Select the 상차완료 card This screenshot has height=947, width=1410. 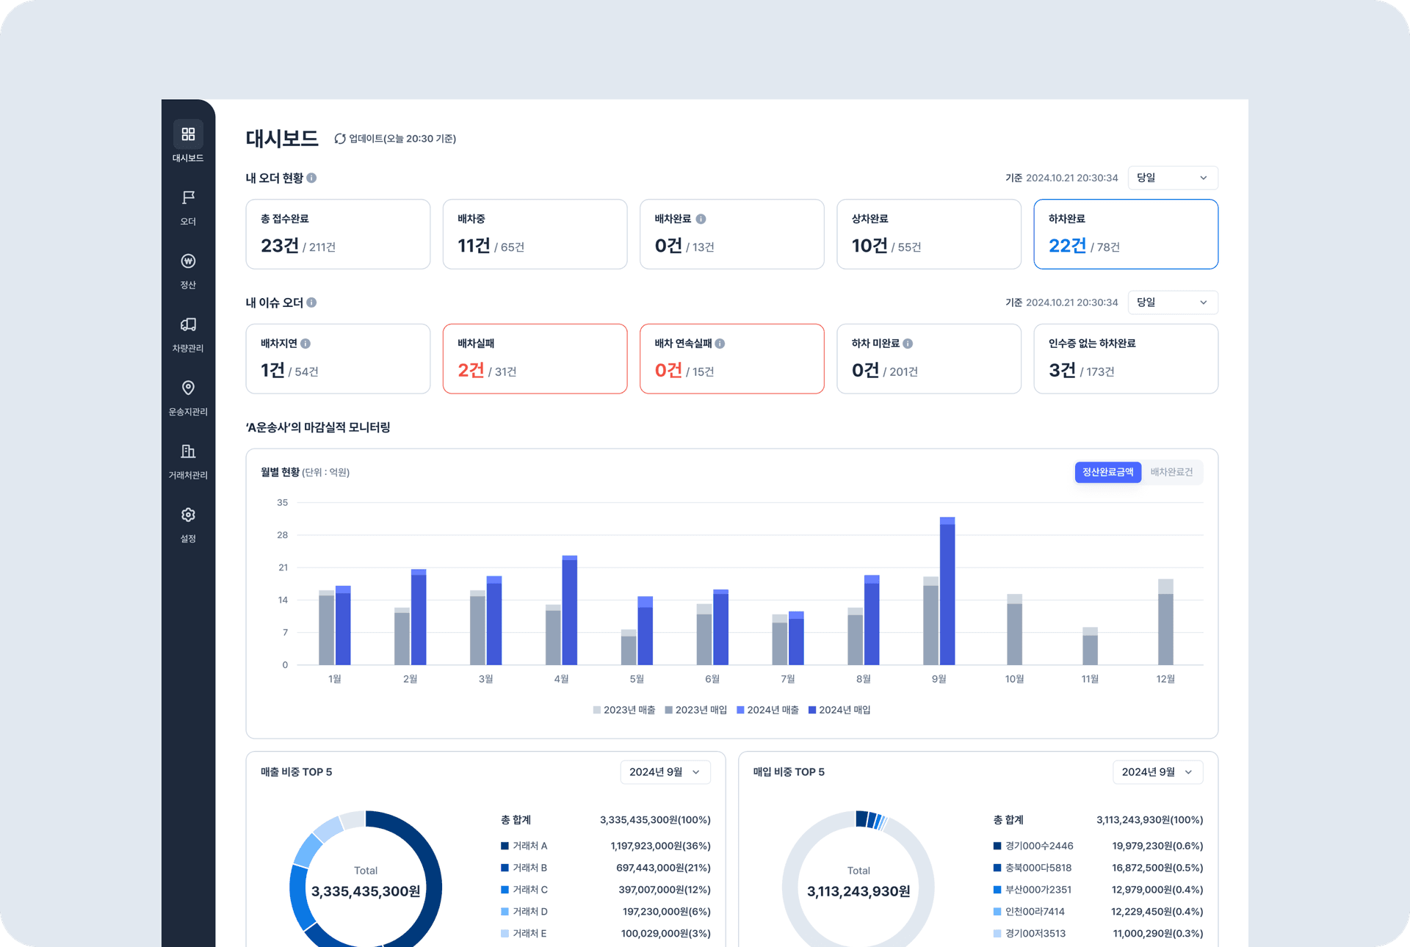click(929, 234)
